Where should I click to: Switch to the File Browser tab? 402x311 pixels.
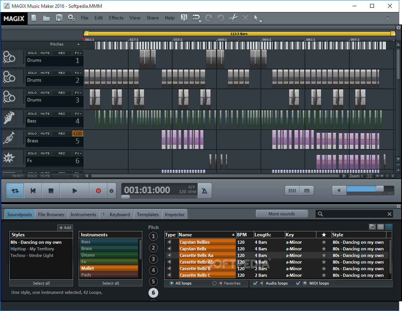51,215
